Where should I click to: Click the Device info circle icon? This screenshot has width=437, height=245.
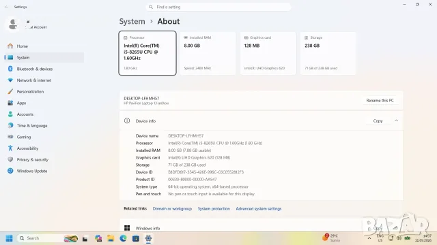[x=127, y=120]
